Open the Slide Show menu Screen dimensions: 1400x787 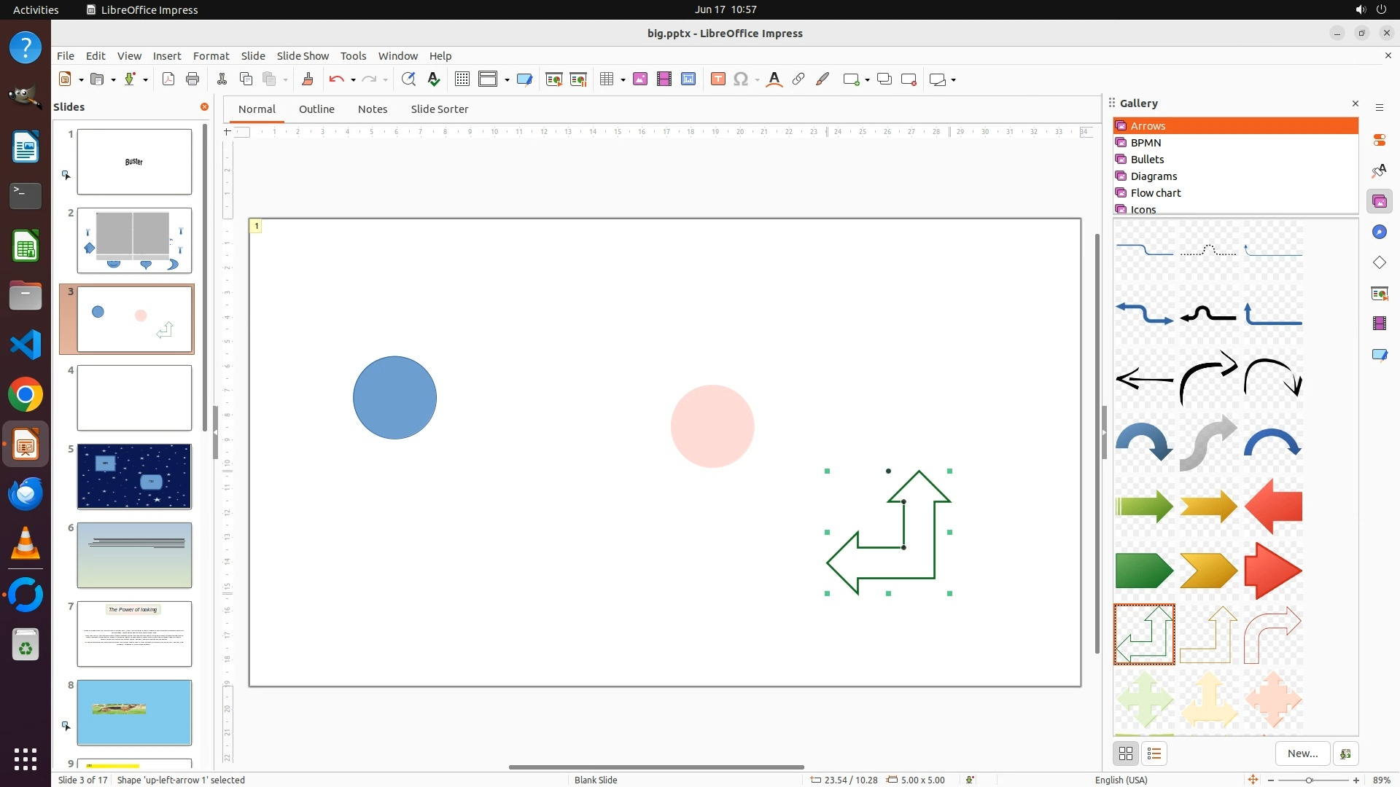[303, 55]
